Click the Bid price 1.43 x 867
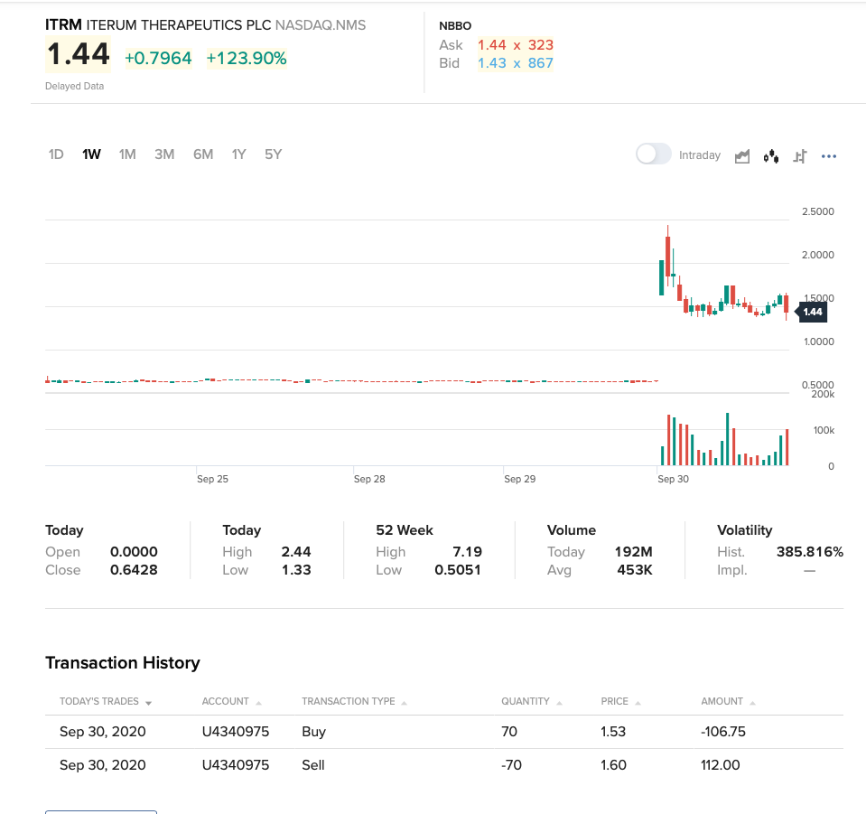866x814 pixels. click(x=516, y=63)
